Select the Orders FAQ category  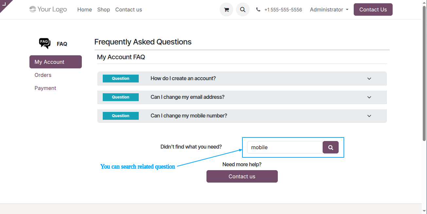[43, 75]
